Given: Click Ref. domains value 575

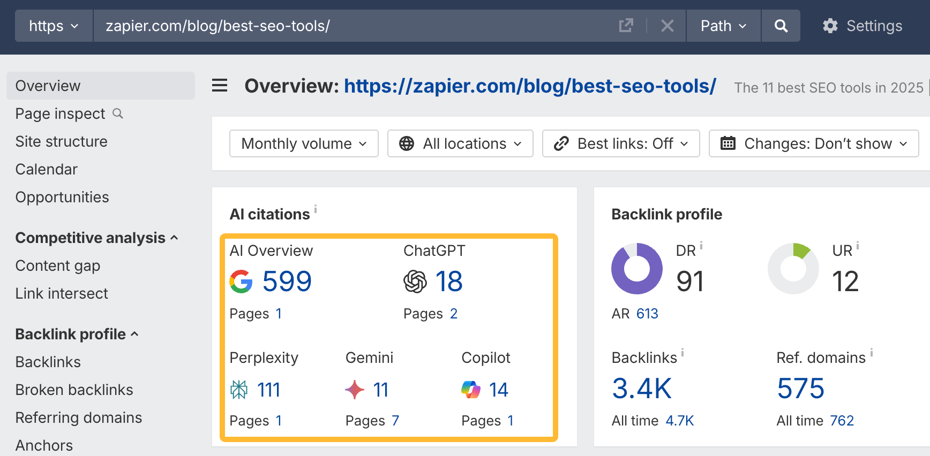Looking at the screenshot, I should (x=801, y=389).
